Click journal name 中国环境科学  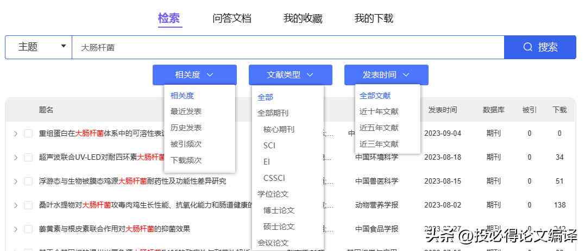(x=376, y=157)
